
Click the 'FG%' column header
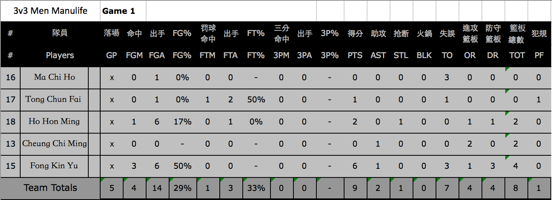(182, 55)
